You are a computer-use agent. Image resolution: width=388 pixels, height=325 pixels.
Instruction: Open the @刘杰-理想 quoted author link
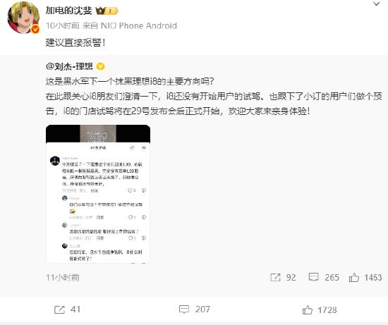click(x=69, y=66)
